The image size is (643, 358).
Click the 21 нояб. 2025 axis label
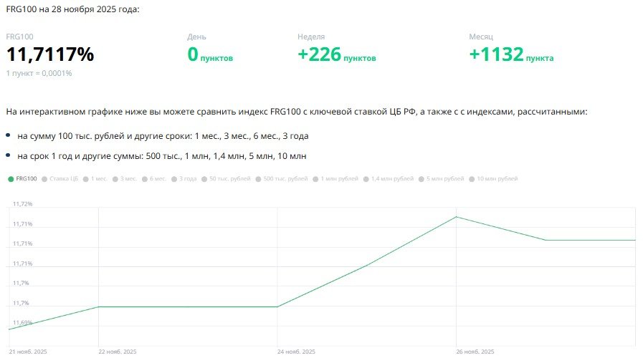pyautogui.click(x=27, y=352)
